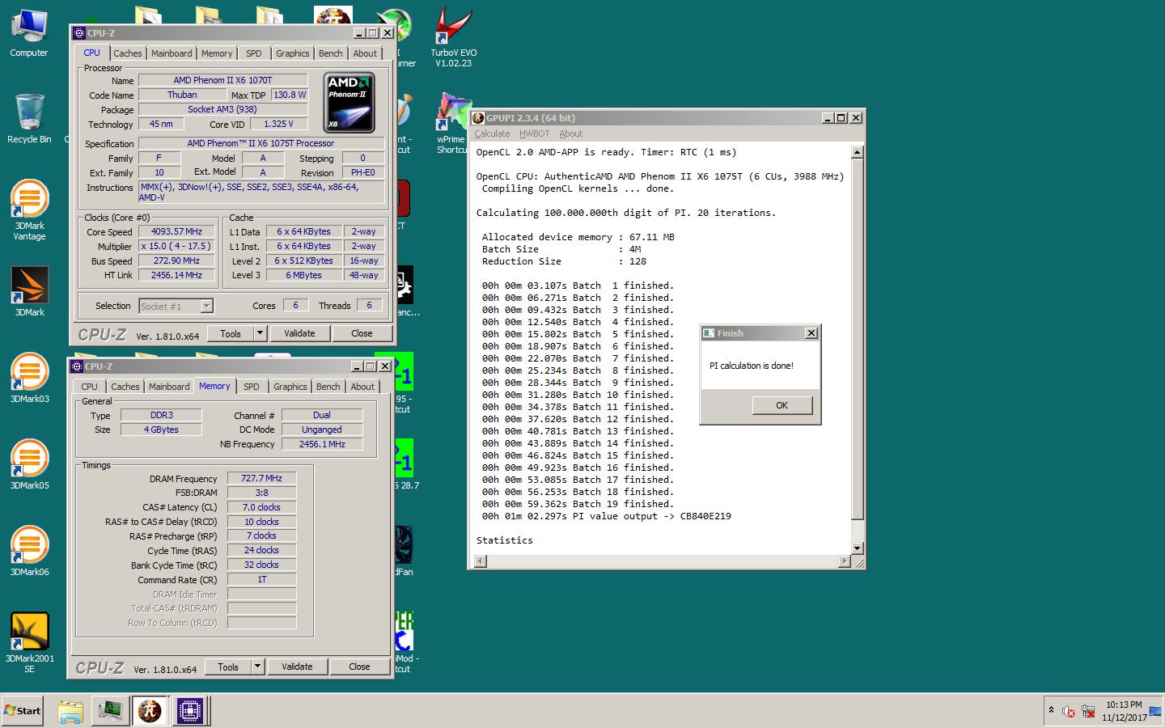The width and height of the screenshot is (1165, 728).
Task: Switch to Mainboard tab in upper CPU-Z
Action: pos(172,53)
